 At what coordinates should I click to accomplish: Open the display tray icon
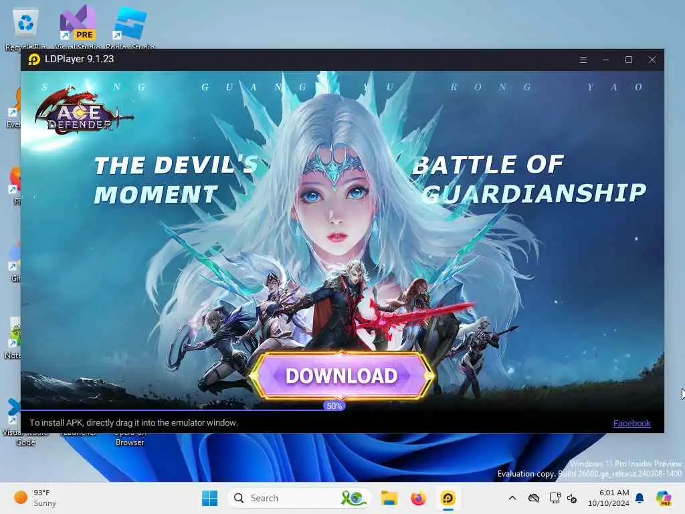click(x=555, y=498)
